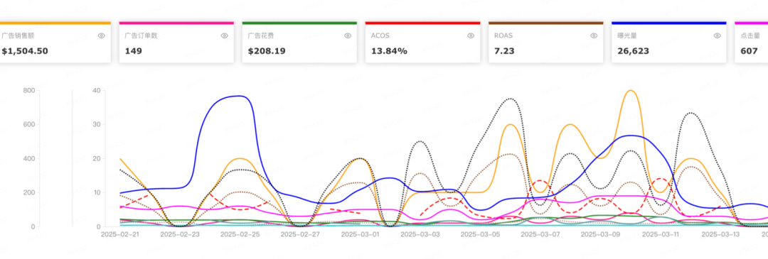Click the ROAS metric label

(503, 35)
